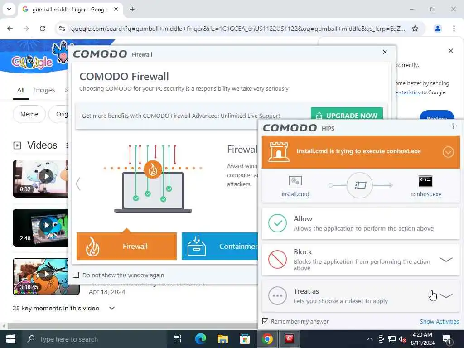Select the Meme filter chip
Viewport: 464px width, 348px height.
pyautogui.click(x=29, y=114)
